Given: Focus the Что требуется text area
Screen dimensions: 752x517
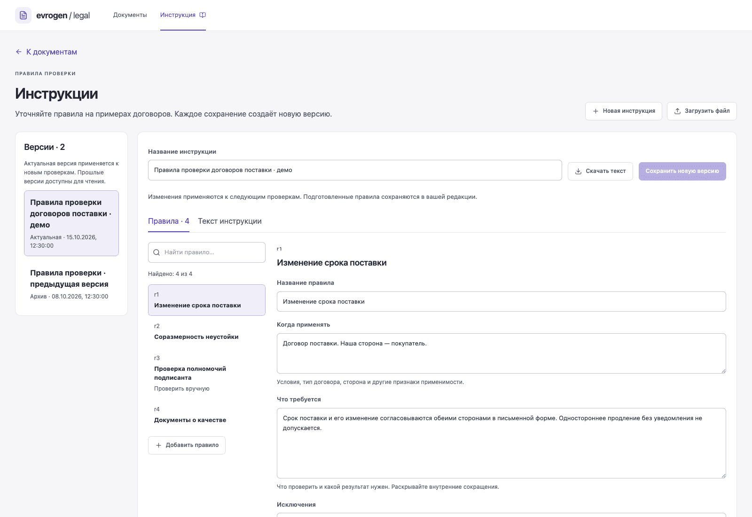Looking at the screenshot, I should click(501, 443).
